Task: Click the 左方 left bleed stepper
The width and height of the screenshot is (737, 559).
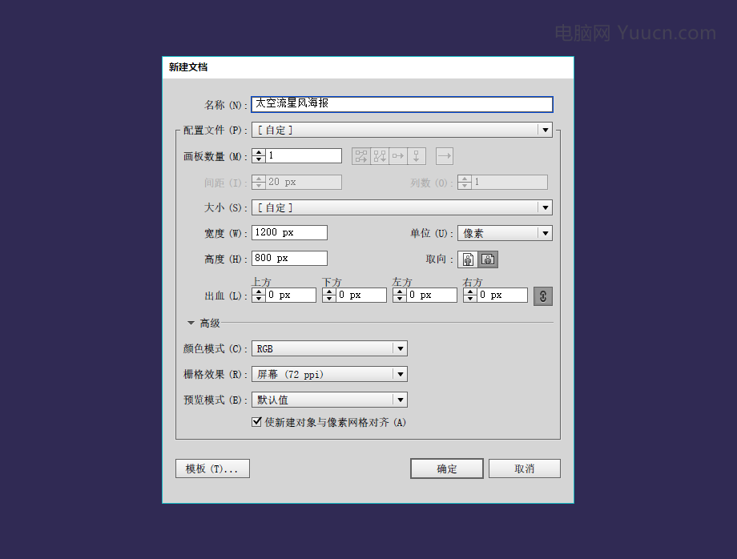Action: point(400,295)
